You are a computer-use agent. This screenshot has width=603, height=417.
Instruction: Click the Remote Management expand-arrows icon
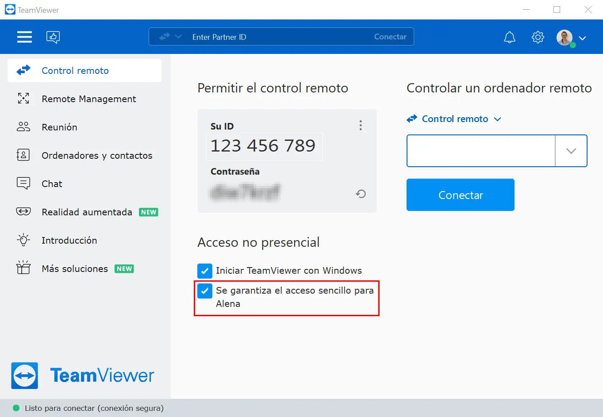[x=23, y=98]
